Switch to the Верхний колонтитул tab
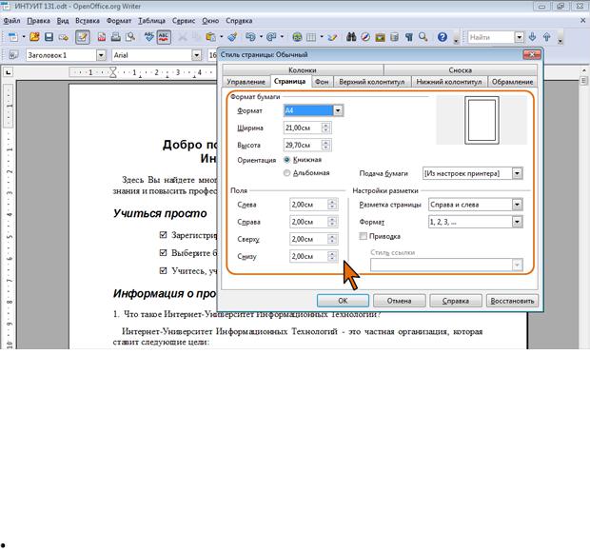 [372, 82]
